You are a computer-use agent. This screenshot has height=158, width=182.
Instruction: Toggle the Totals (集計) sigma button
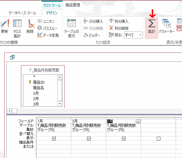152,28
